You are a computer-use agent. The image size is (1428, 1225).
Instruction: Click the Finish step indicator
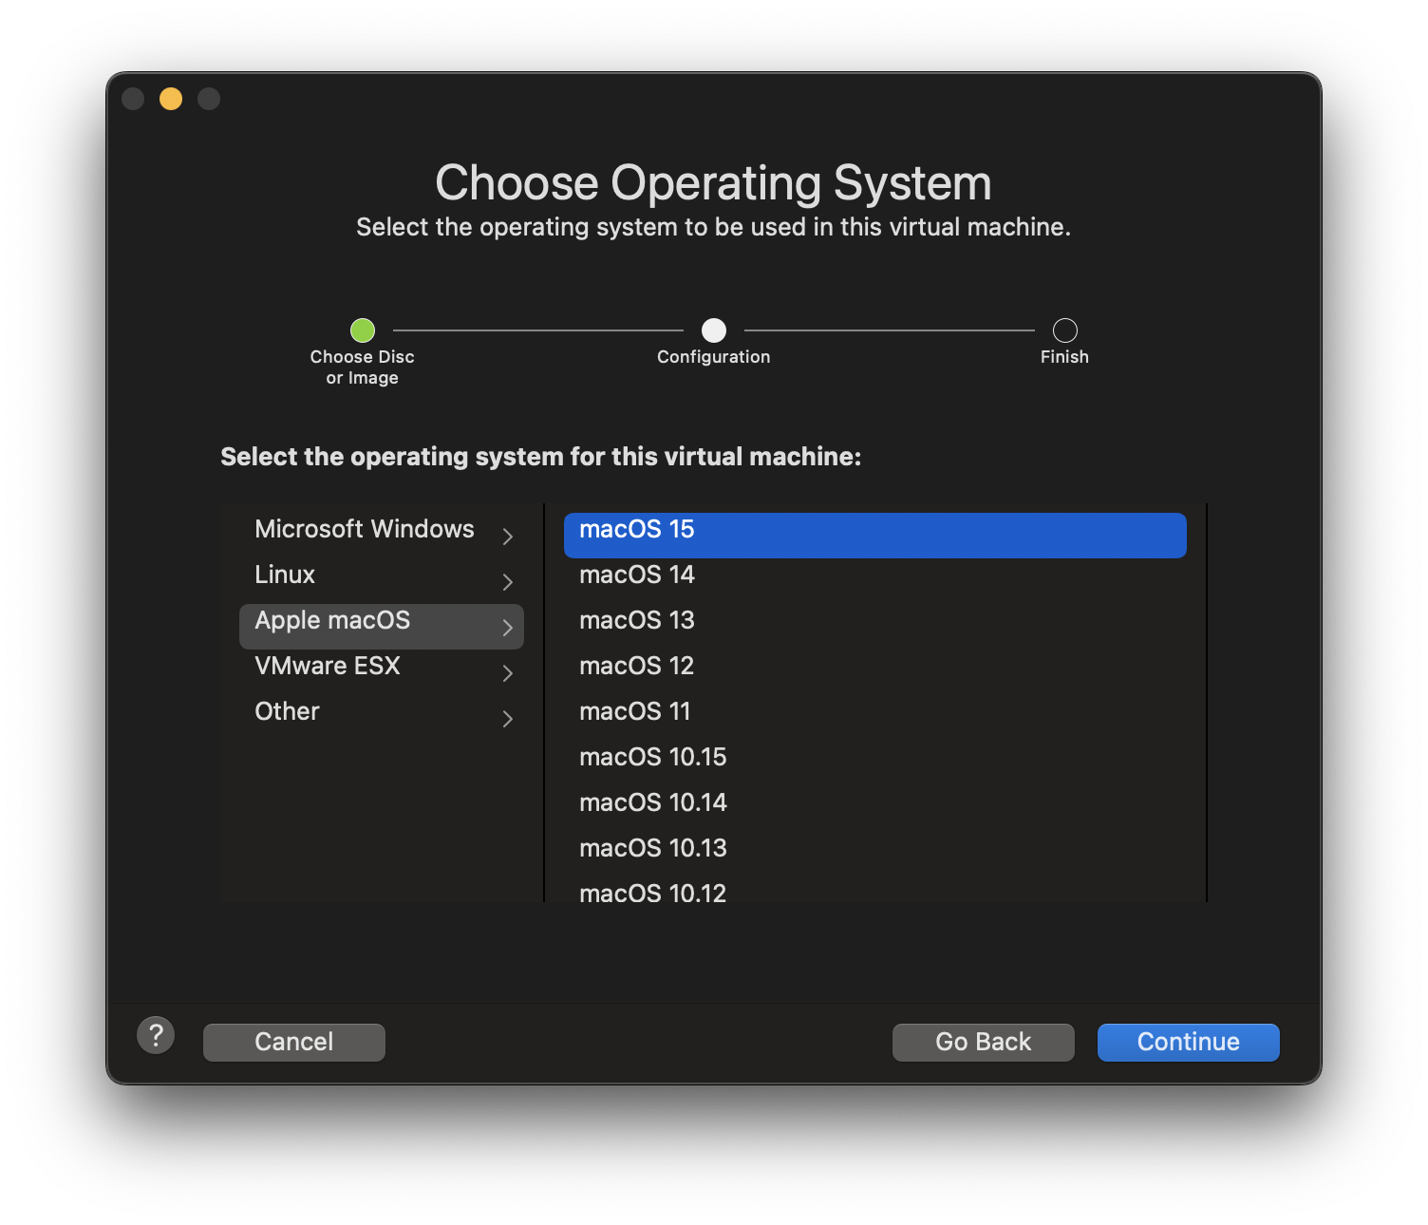coord(1065,330)
